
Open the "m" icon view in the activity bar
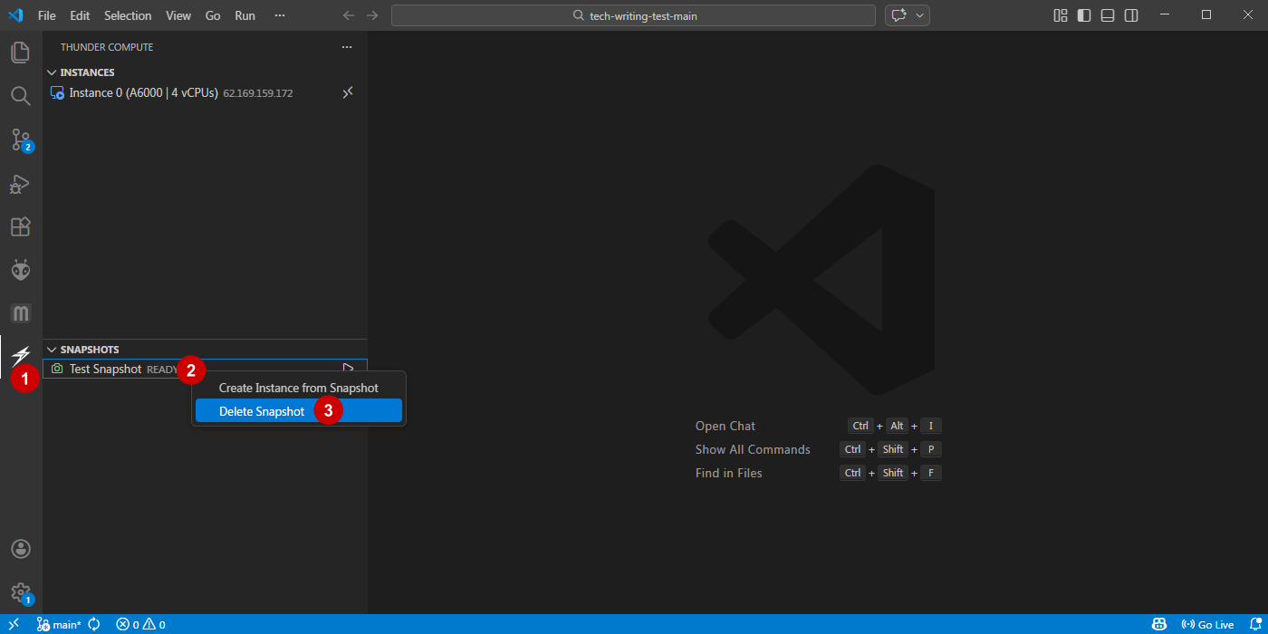click(x=20, y=313)
